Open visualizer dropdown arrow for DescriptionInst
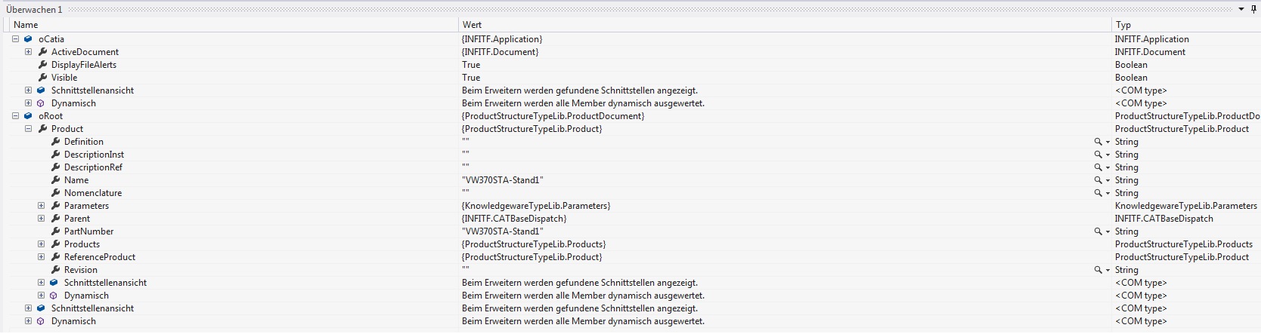 coord(1108,155)
